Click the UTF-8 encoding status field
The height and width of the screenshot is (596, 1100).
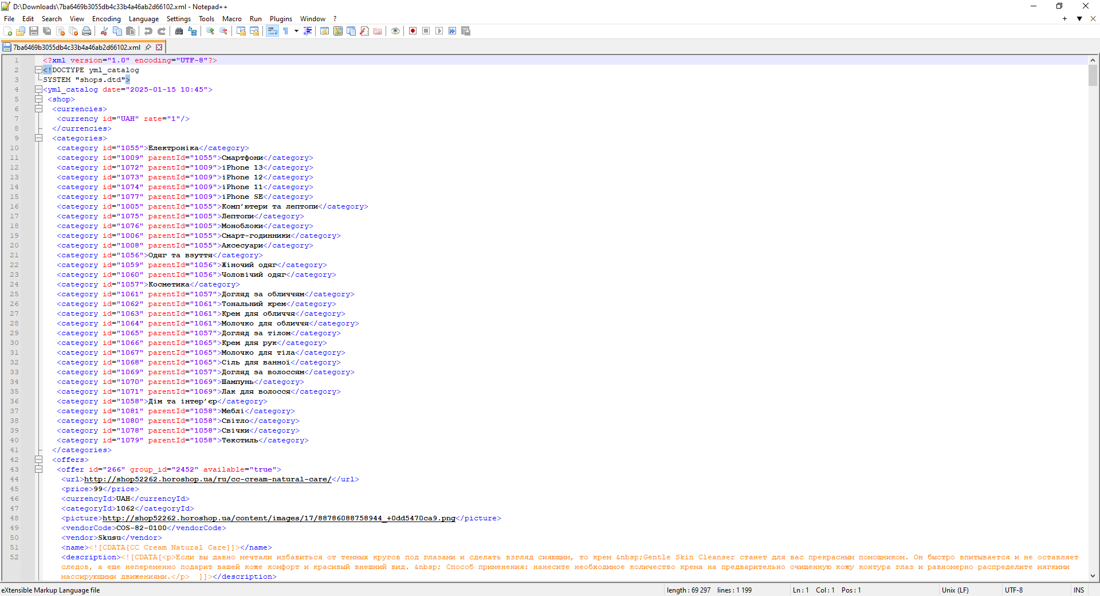[1013, 590]
